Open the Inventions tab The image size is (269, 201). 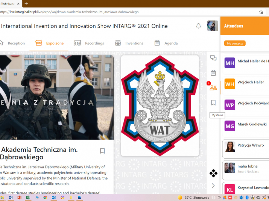129,43
